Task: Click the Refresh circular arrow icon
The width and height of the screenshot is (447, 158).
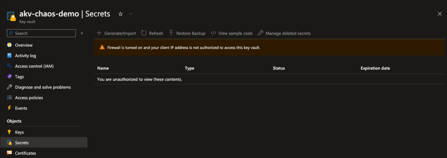Action: pyautogui.click(x=144, y=33)
